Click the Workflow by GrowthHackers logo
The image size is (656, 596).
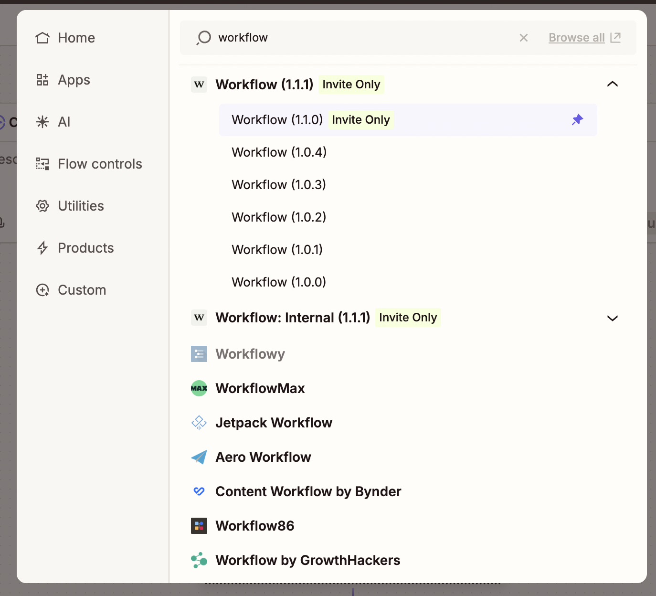[199, 560]
